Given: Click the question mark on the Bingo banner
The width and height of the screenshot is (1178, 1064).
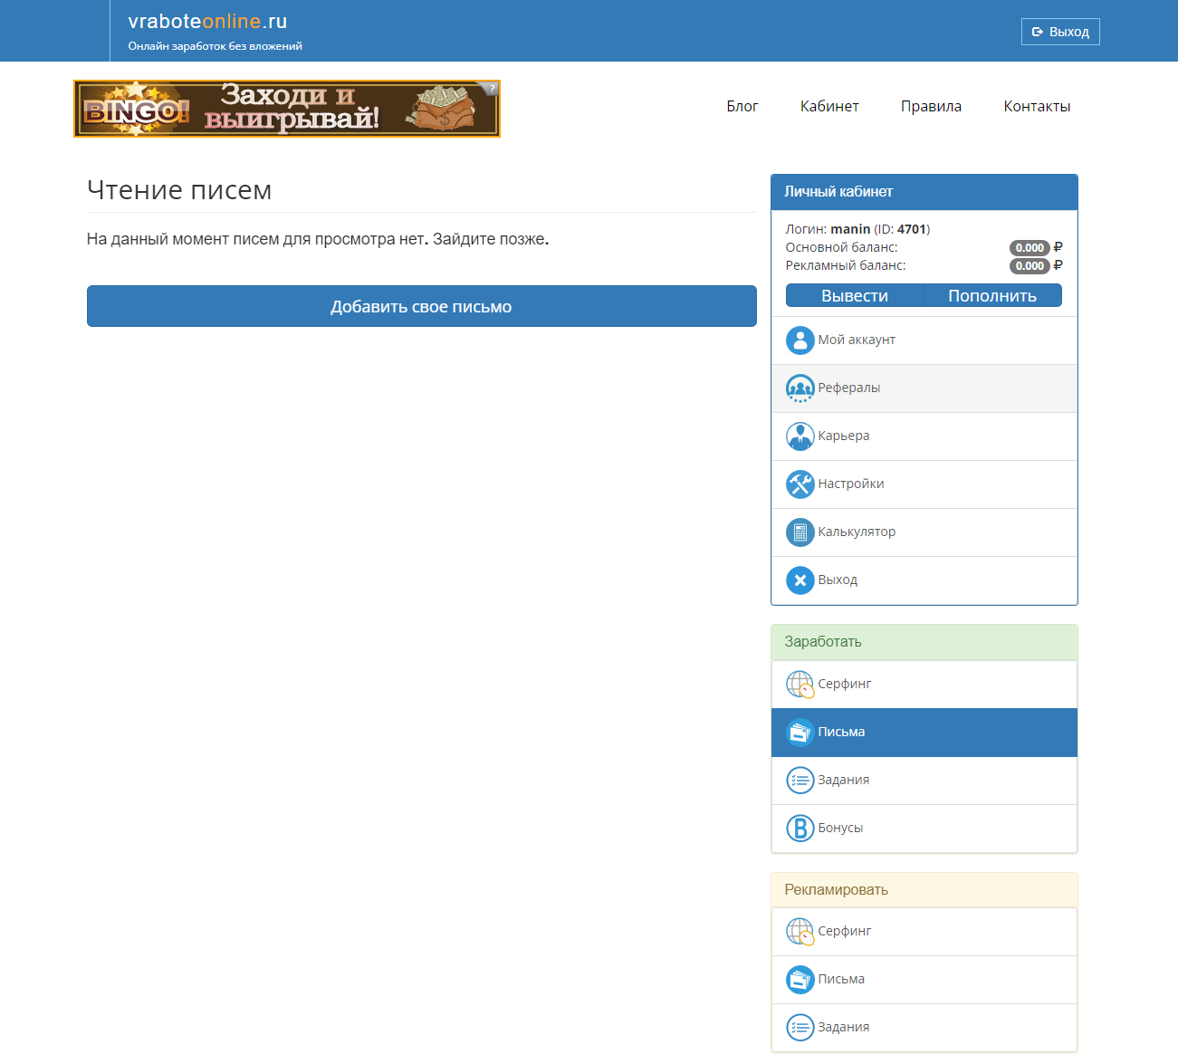Looking at the screenshot, I should [492, 89].
